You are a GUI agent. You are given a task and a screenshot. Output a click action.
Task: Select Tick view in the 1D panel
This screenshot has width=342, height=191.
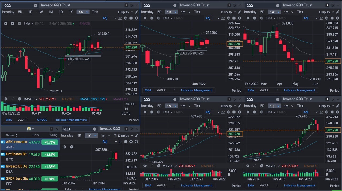[x=197, y=12]
